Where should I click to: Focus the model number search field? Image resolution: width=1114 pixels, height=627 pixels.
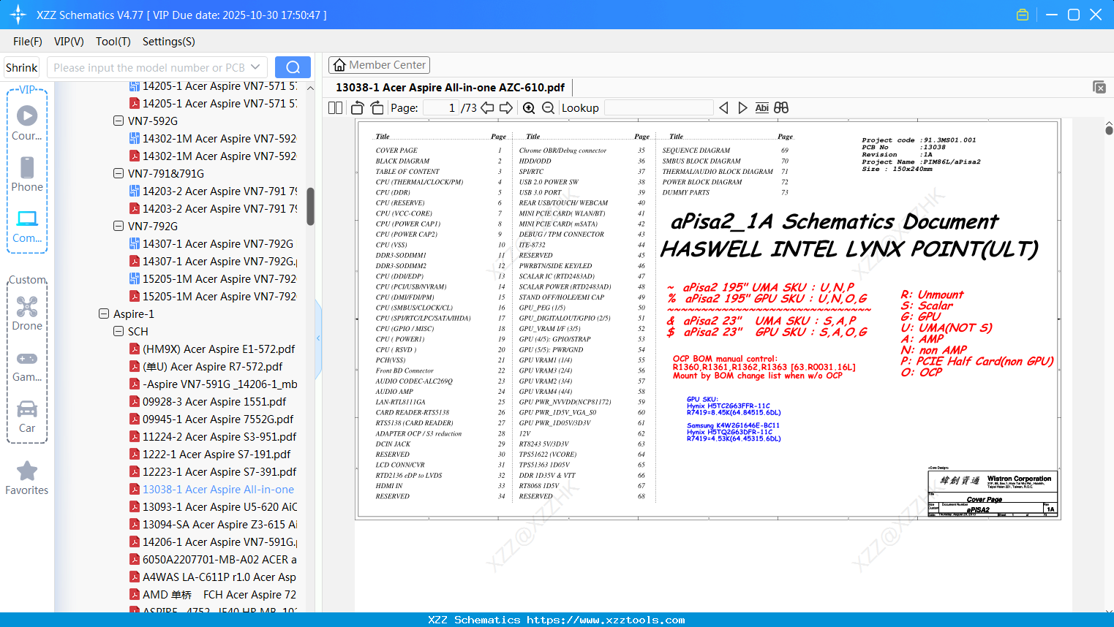pos(148,67)
